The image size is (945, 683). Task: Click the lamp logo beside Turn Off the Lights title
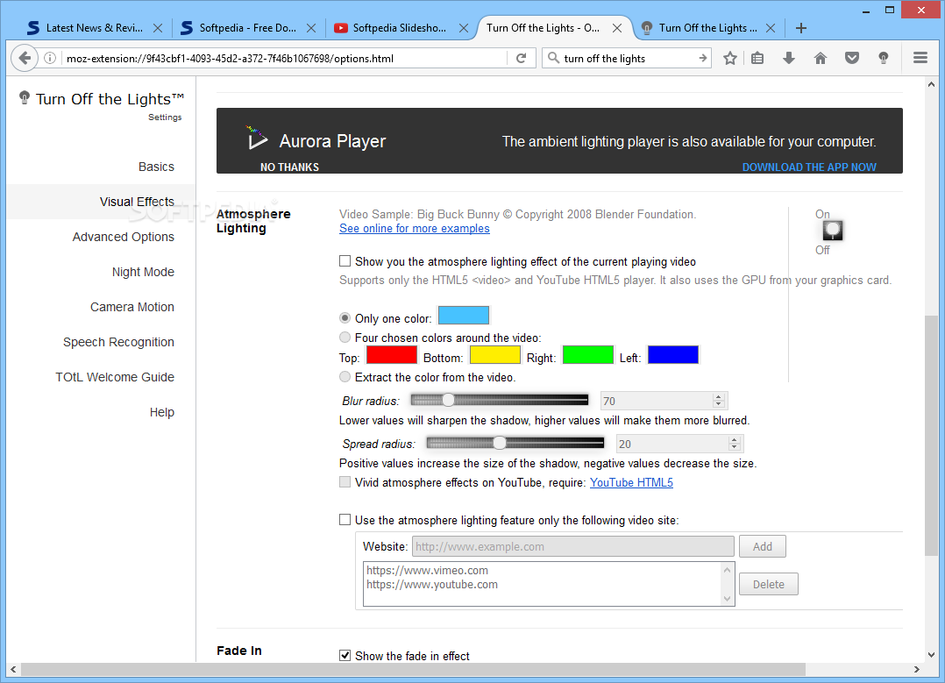25,97
